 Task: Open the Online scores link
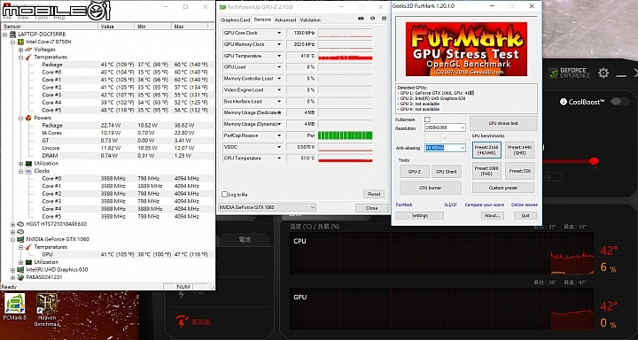pyautogui.click(x=524, y=205)
